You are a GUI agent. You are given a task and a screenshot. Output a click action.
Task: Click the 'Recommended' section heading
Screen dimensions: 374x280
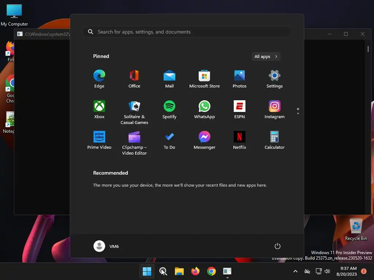pyautogui.click(x=110, y=173)
